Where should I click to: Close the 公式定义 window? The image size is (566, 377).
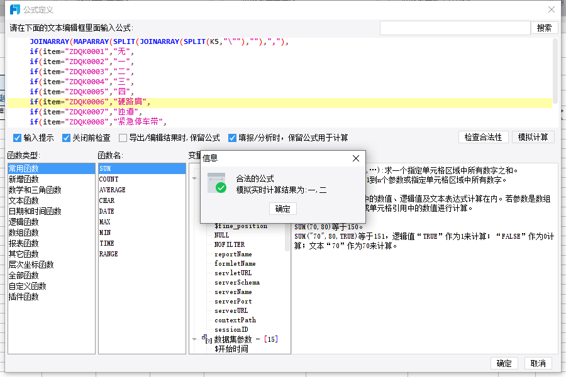click(x=551, y=10)
